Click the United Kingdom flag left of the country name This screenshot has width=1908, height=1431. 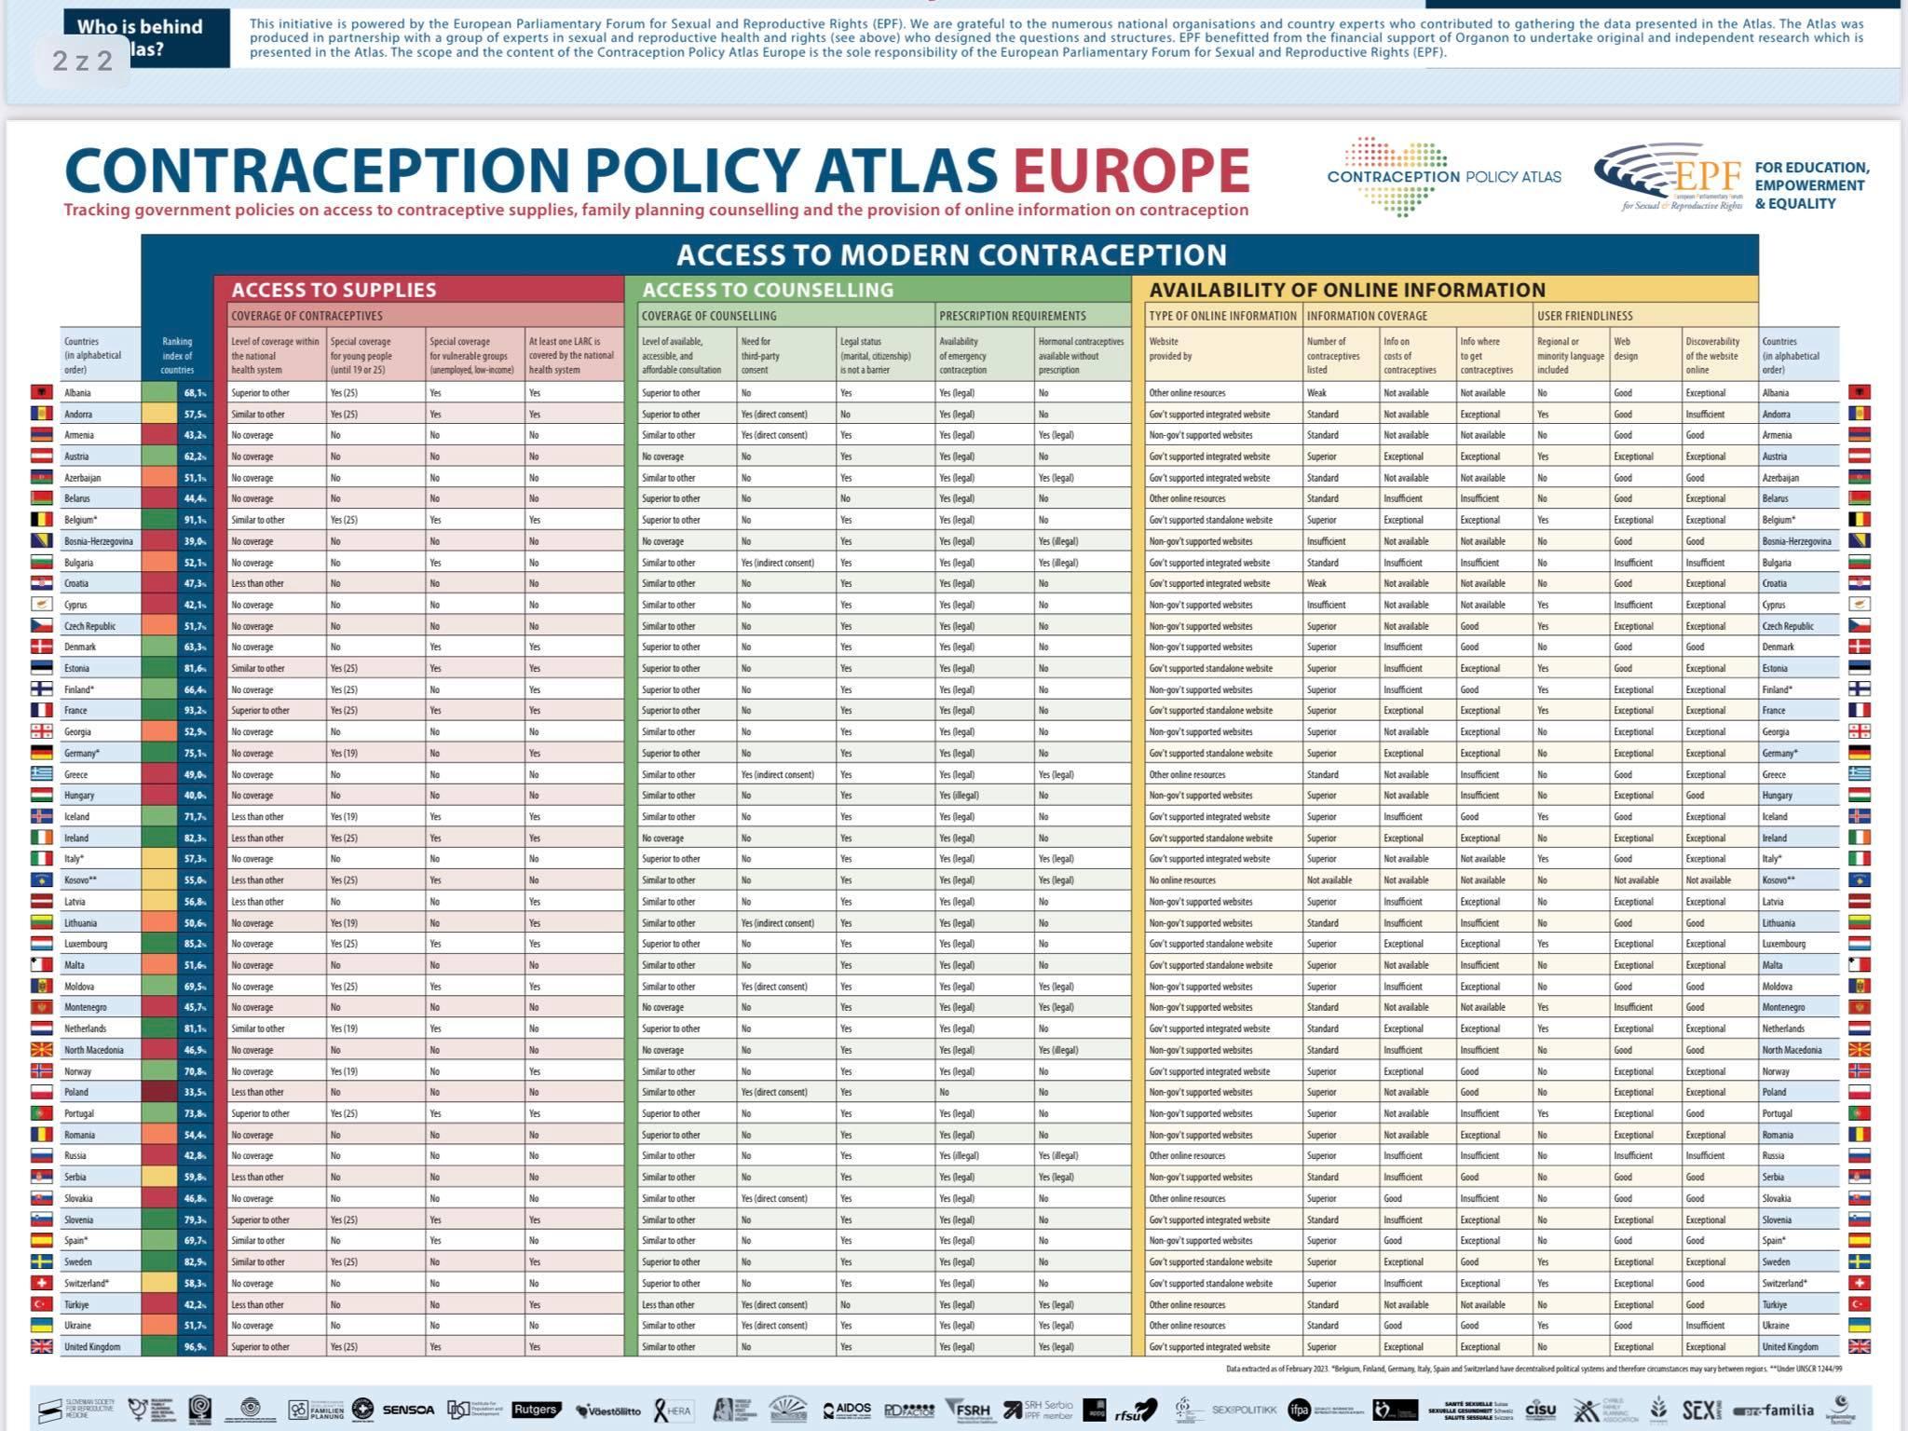point(41,1346)
